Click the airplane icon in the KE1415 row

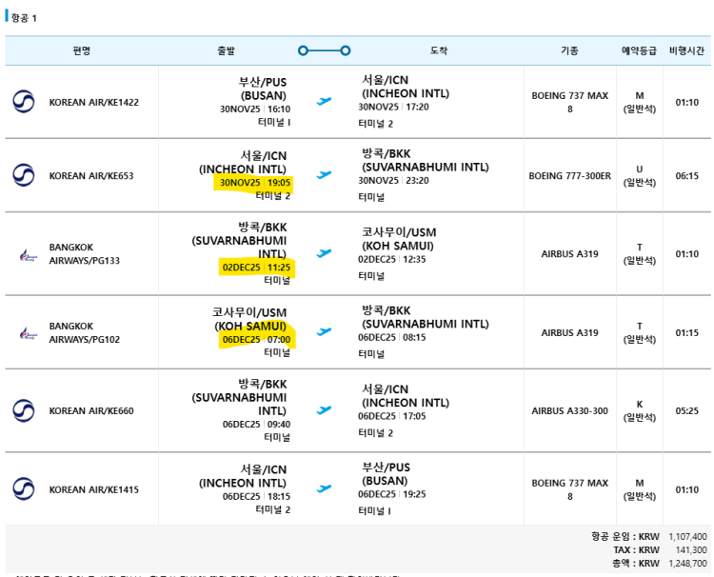(324, 488)
